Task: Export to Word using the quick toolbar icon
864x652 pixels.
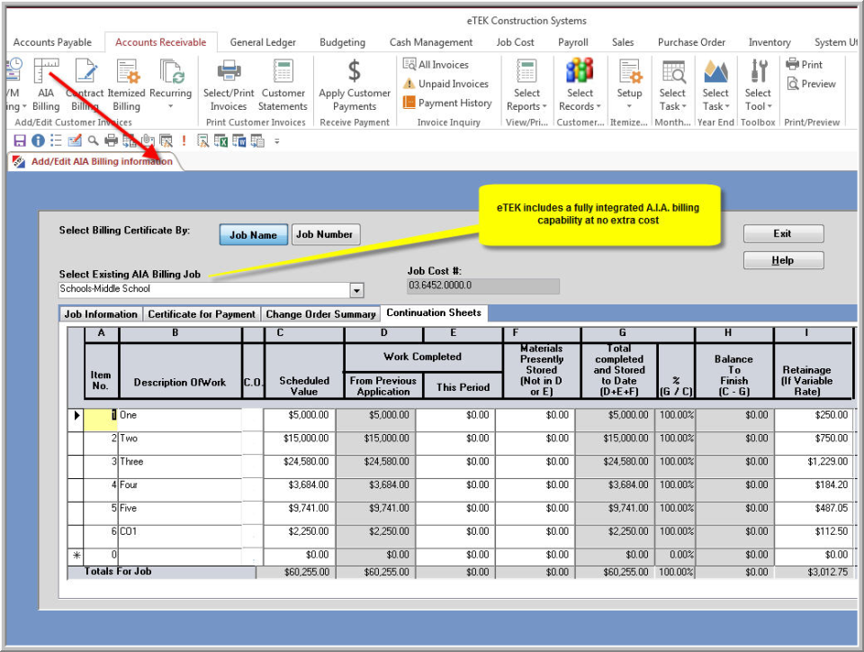Action: click(x=239, y=141)
